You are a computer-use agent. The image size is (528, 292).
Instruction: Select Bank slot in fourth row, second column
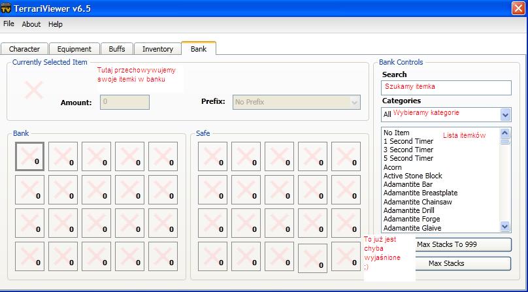tap(63, 256)
